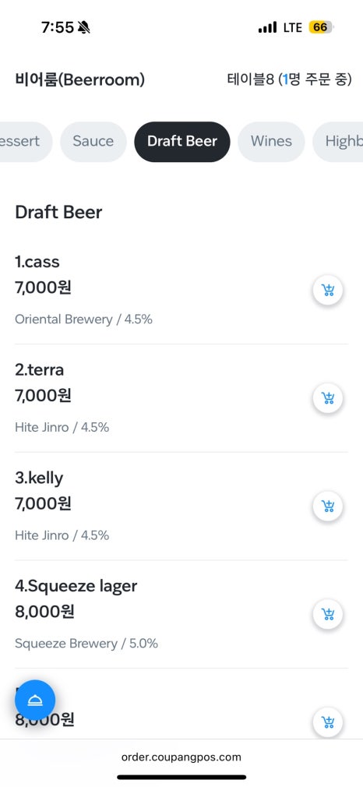Tap the 2.terra item title
This screenshot has width=363, height=787.
[x=39, y=370]
